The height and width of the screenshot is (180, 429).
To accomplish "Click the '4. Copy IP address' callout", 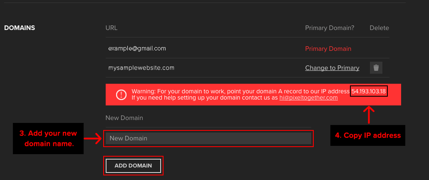I will point(368,135).
